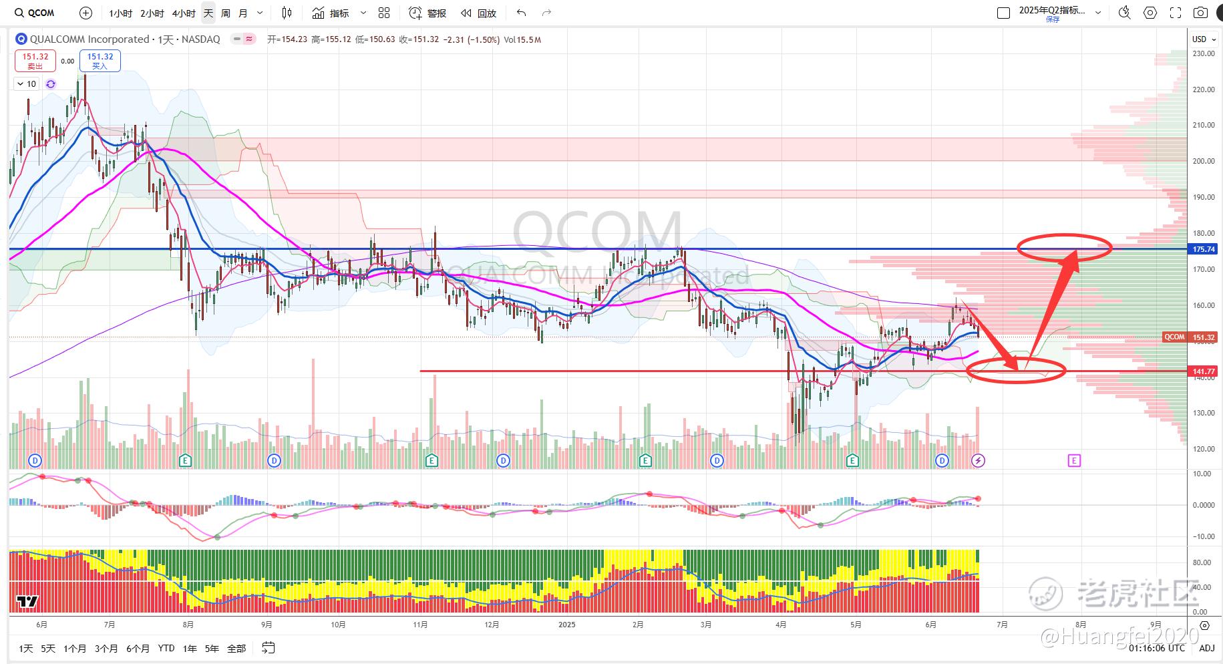Click the QCOM 151.32 last price label

tap(1190, 337)
